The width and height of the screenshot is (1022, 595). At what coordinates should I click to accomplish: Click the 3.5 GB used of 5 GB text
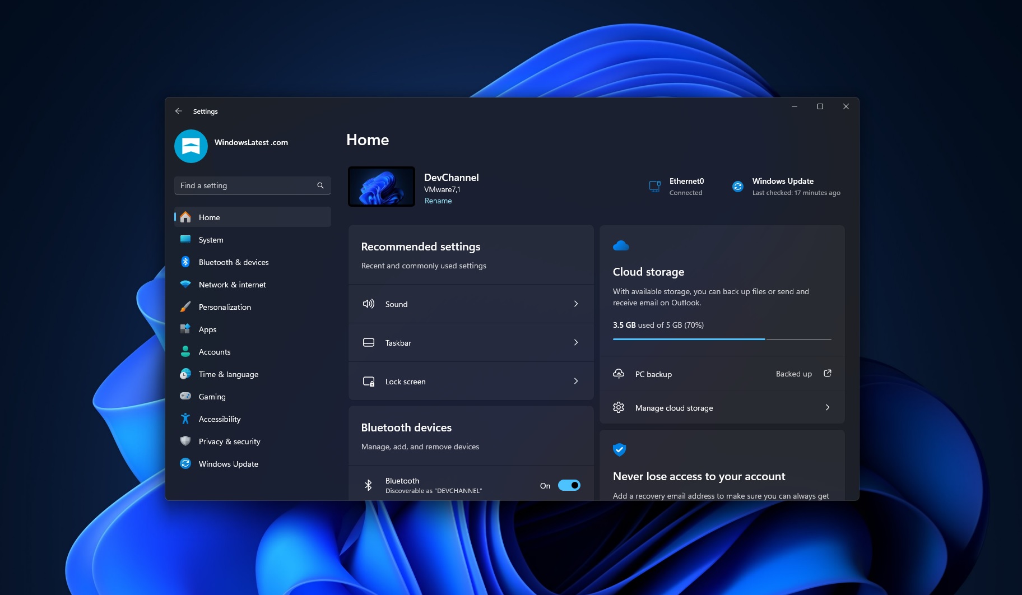point(658,325)
